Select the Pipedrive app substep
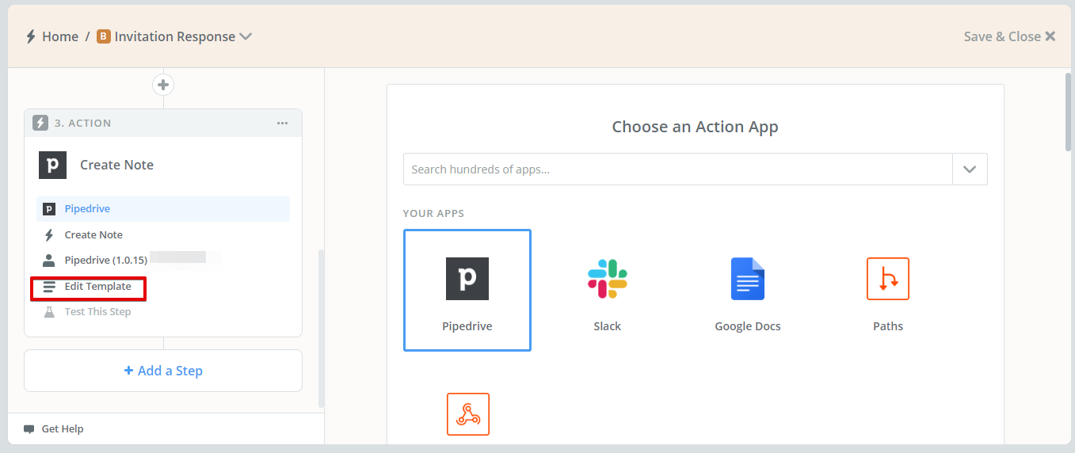Viewport: 1075px width, 453px height. point(163,209)
